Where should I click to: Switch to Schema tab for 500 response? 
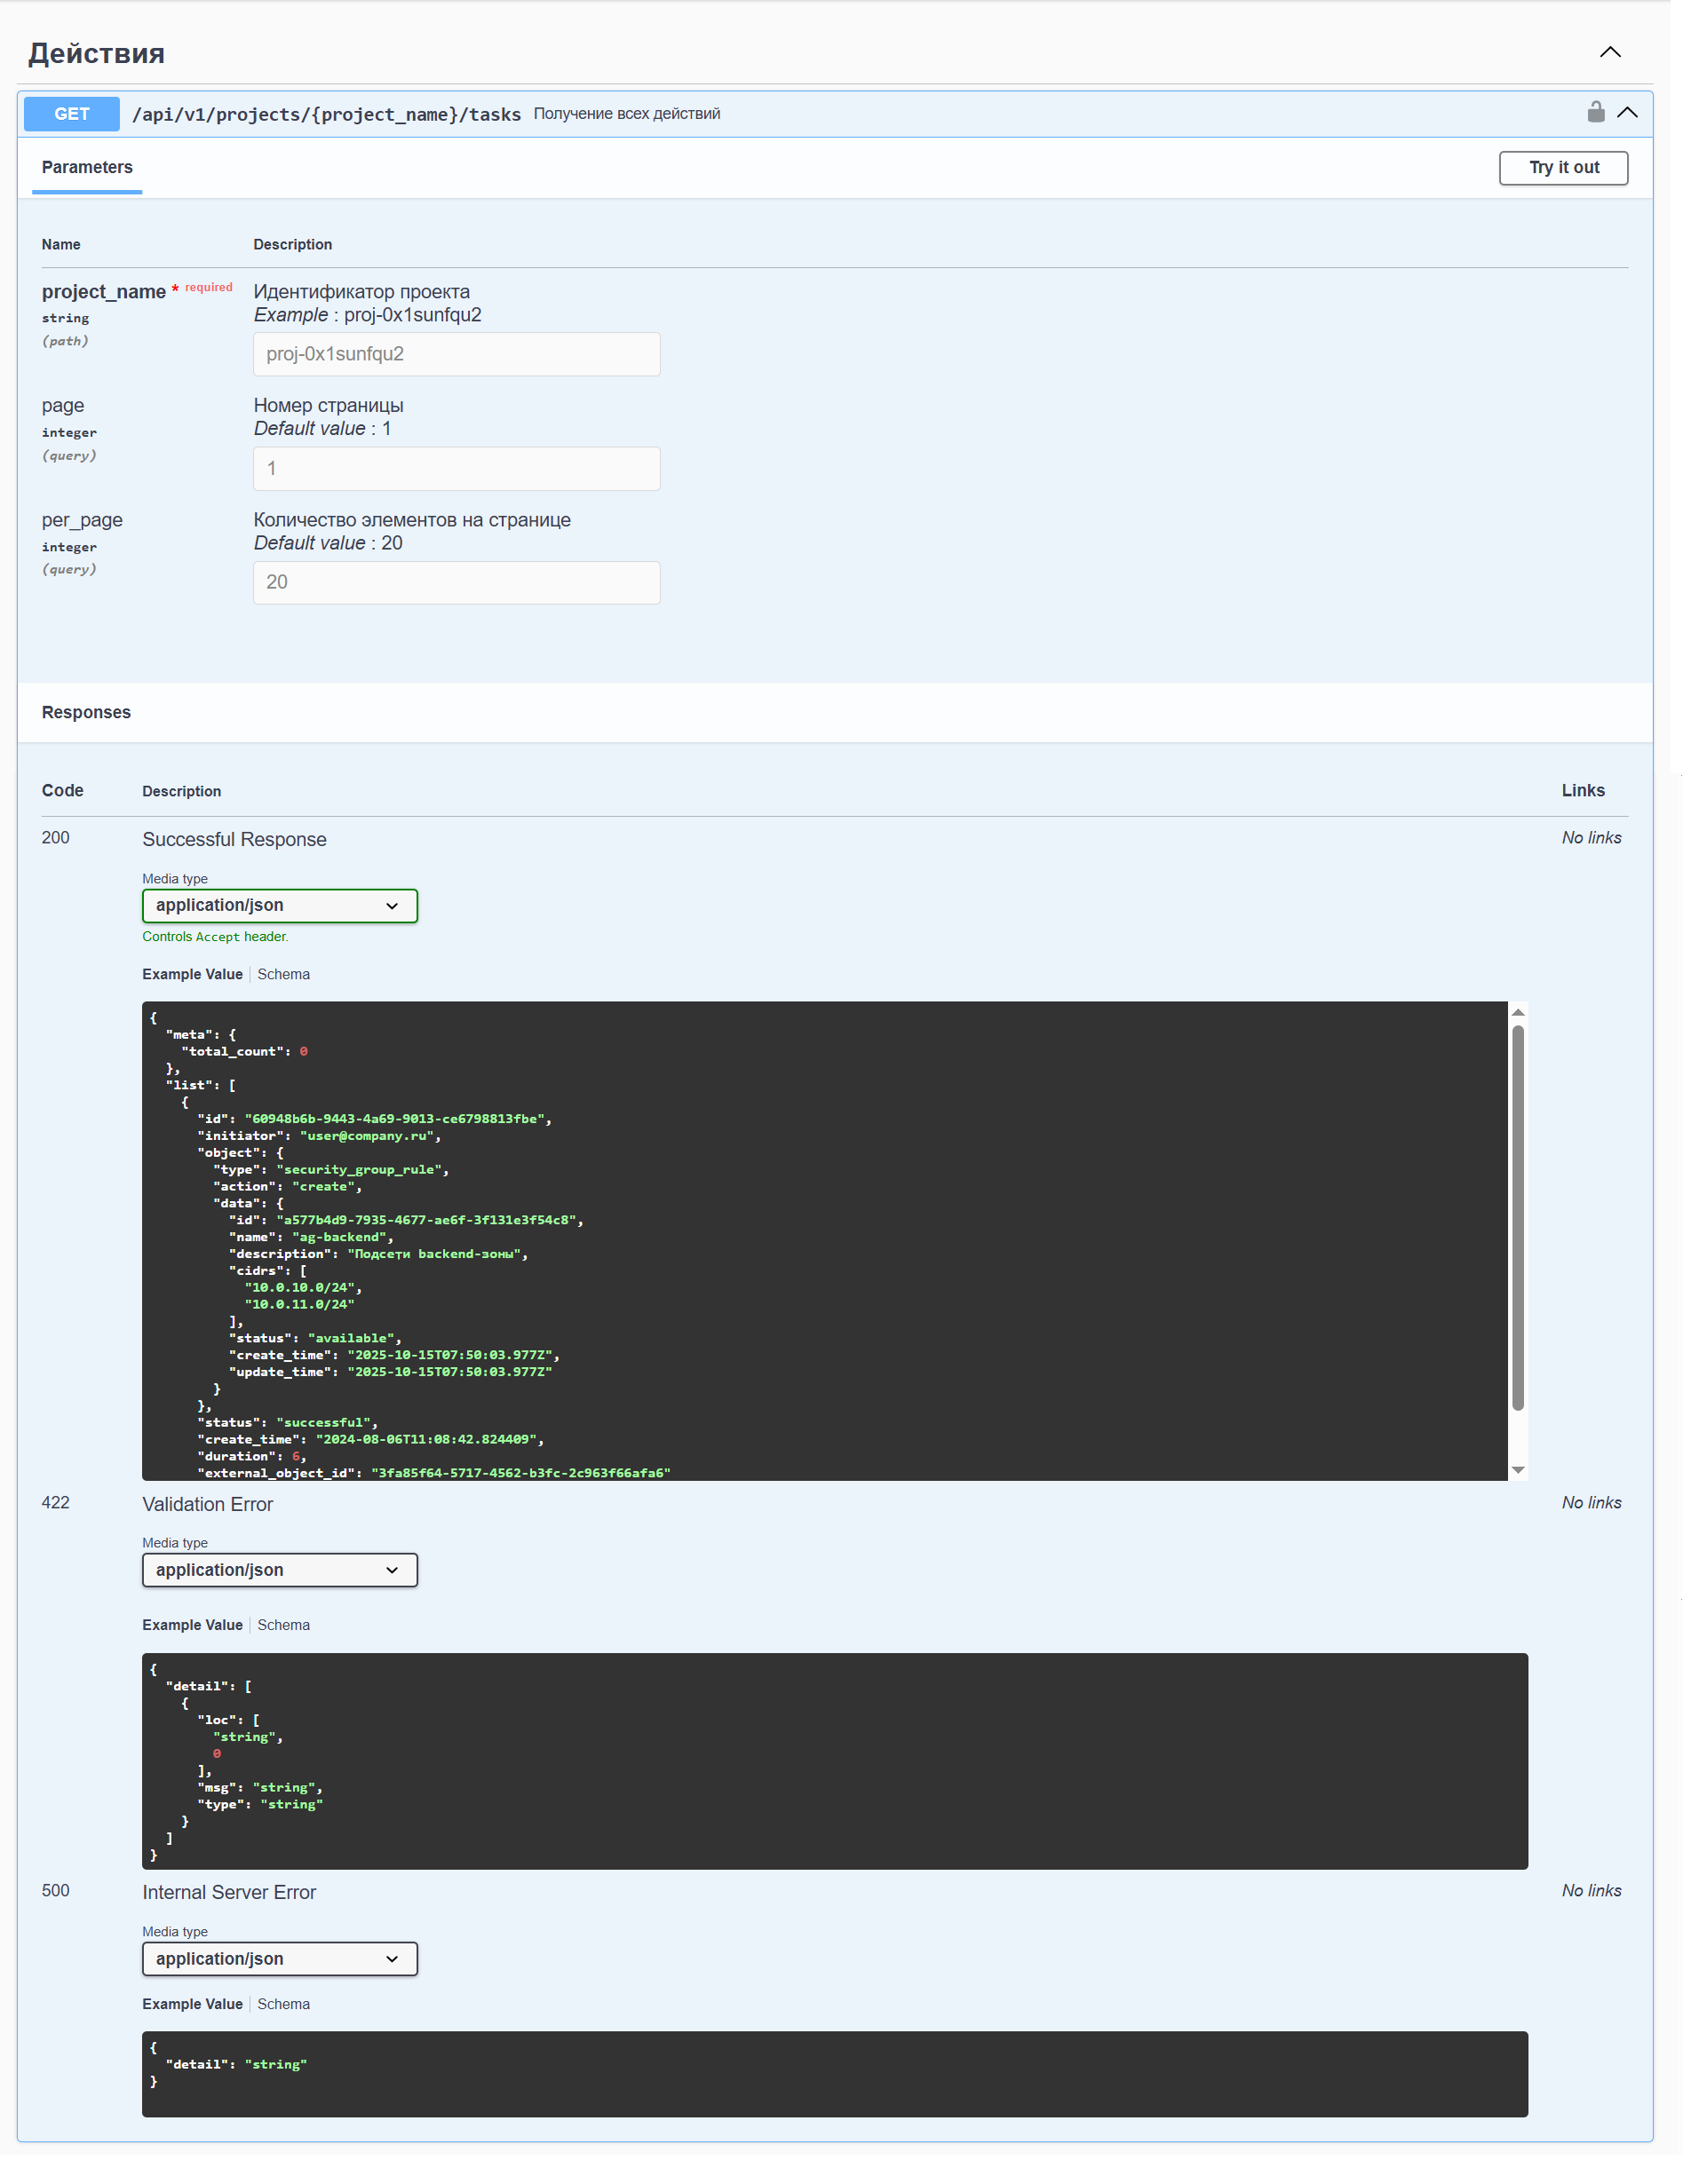(x=283, y=2004)
